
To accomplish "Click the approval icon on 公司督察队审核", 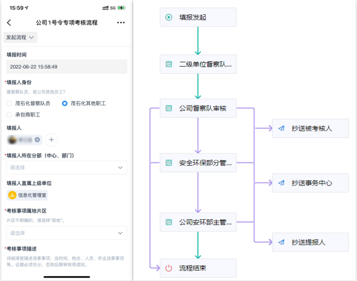I will 169,108.
